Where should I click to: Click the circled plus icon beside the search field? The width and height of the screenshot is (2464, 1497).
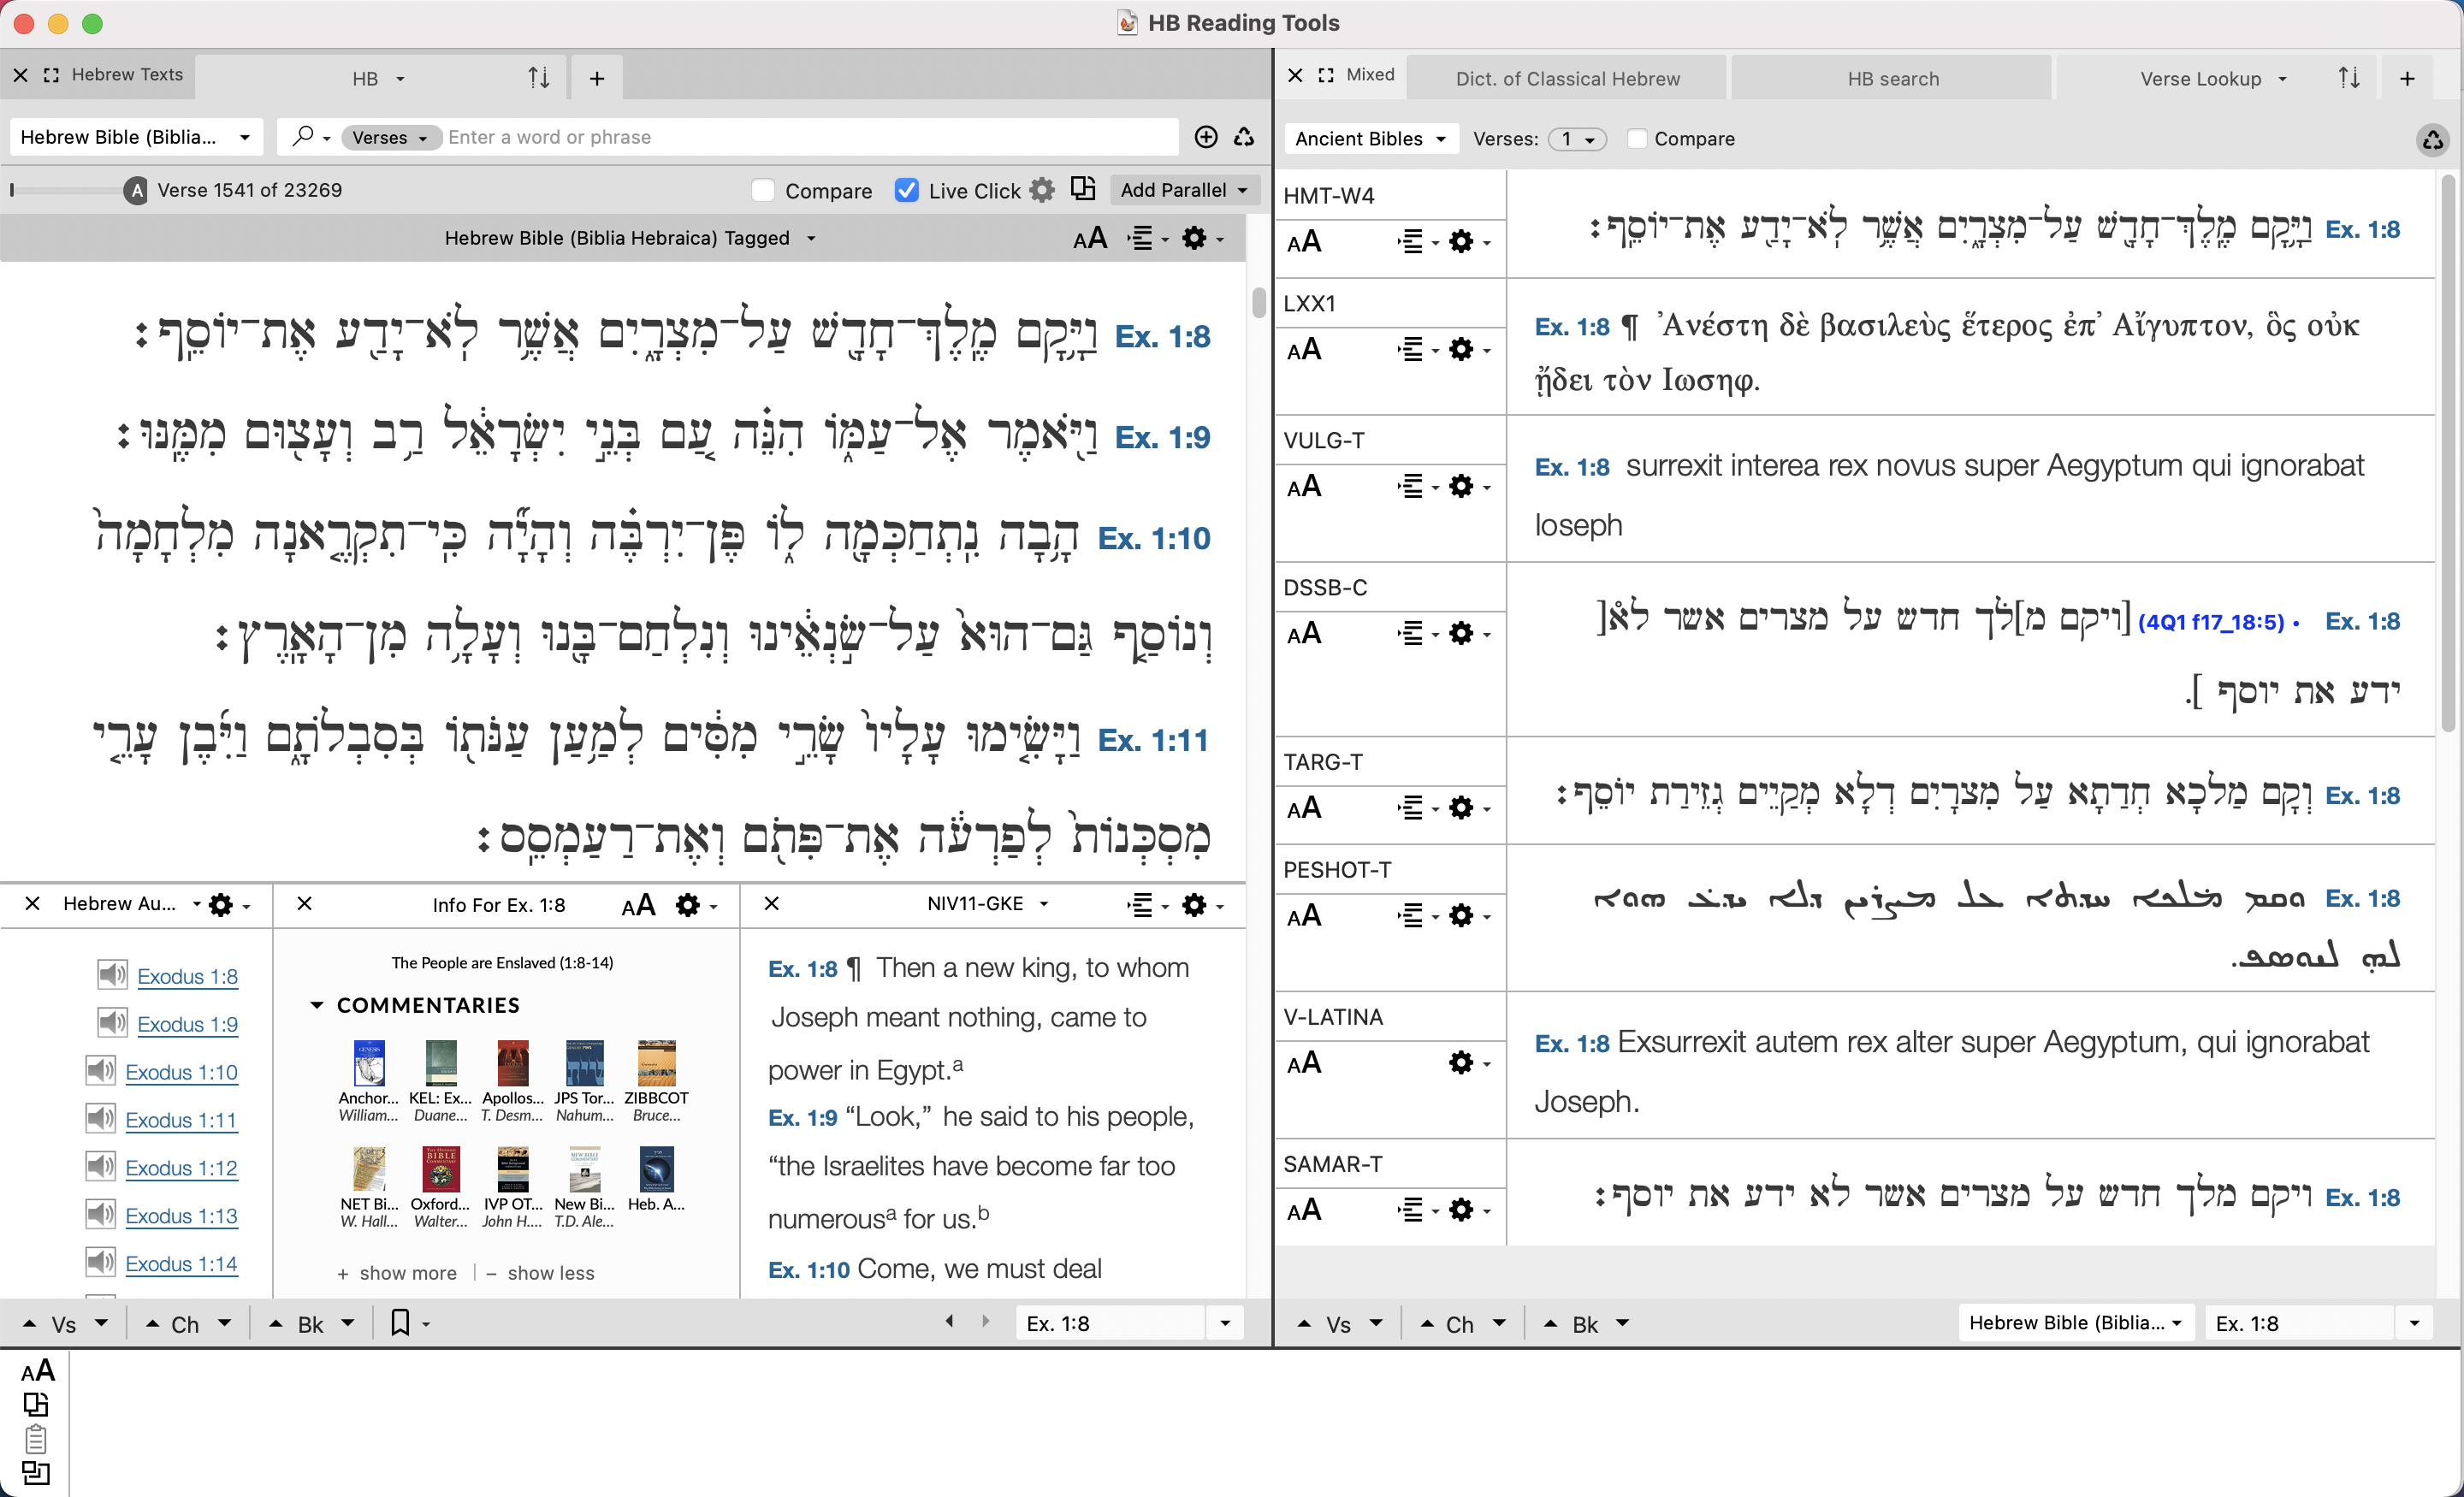tap(1206, 137)
